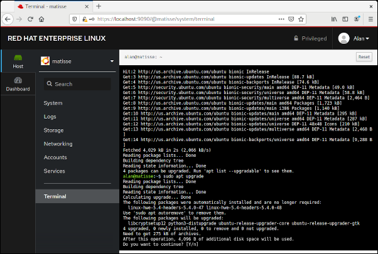Open a new browser tab with plus icon
The width and height of the screenshot is (378, 254).
pyautogui.click(x=98, y=6)
